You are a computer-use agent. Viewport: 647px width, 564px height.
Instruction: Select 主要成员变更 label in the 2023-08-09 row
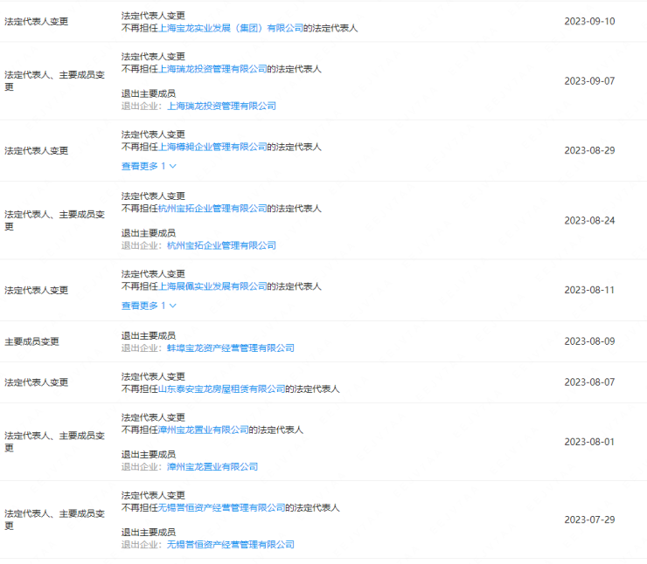coord(31,341)
